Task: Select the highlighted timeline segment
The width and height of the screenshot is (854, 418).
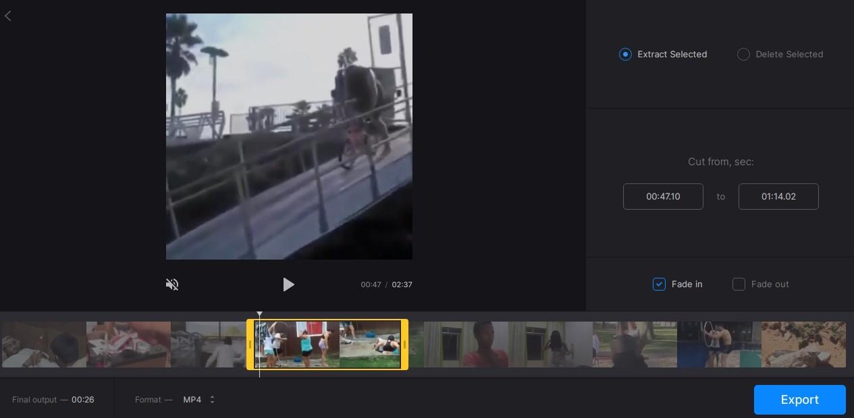Action: pos(327,344)
